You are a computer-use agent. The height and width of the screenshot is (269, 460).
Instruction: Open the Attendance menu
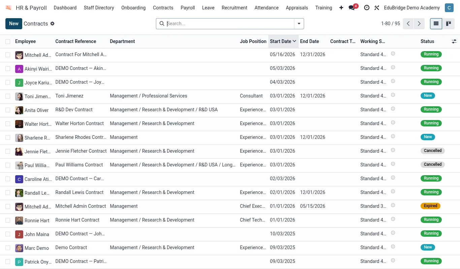pyautogui.click(x=266, y=8)
